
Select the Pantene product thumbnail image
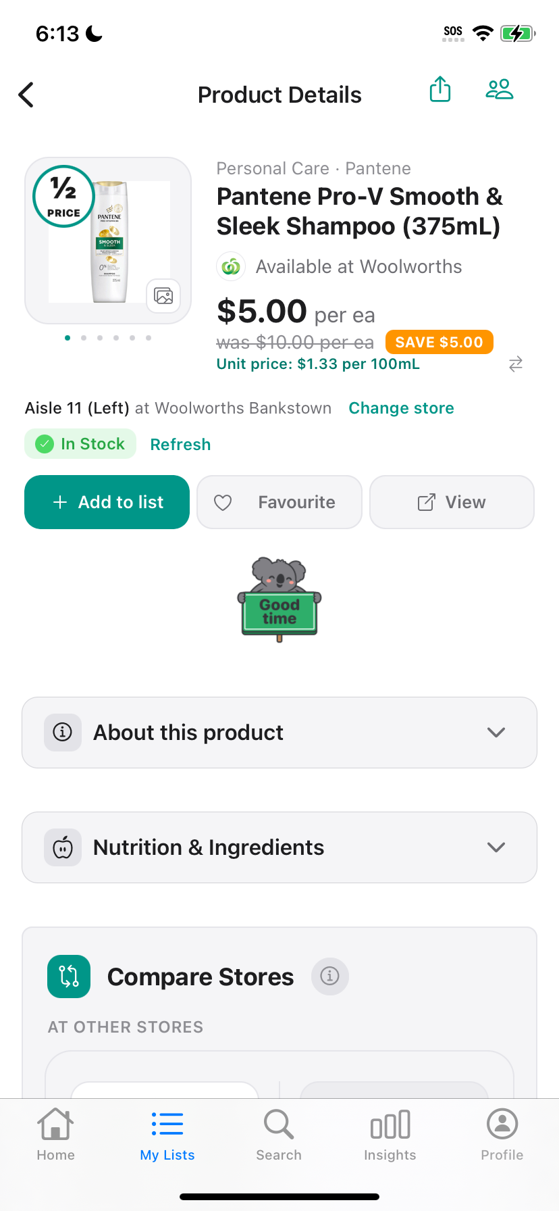[x=108, y=241]
